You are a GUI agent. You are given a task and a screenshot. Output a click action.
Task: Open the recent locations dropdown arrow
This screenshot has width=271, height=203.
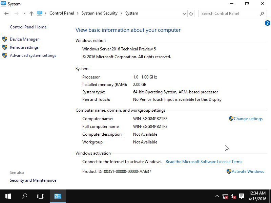(x=24, y=14)
